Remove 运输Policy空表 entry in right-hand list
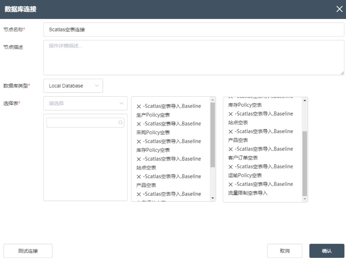The width and height of the screenshot is (346, 261). point(231,167)
